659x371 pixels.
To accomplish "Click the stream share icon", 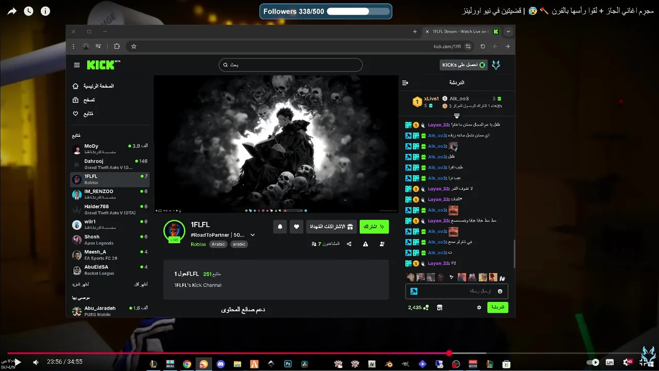I will coord(349,244).
